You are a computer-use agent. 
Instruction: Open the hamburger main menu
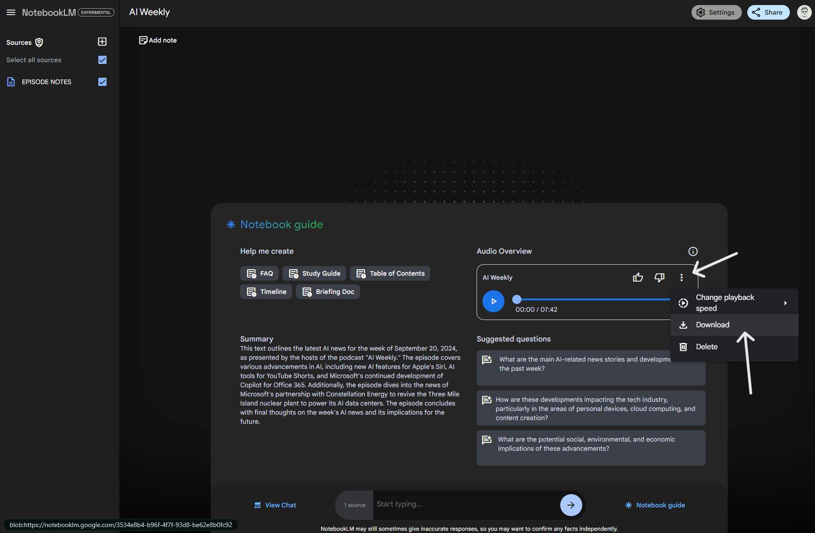tap(11, 12)
